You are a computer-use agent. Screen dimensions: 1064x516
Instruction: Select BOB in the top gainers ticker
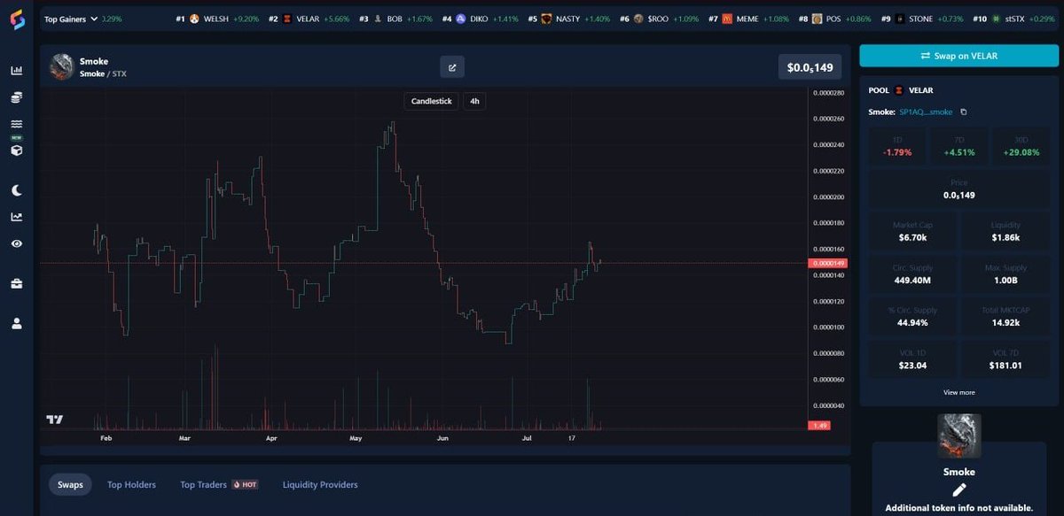click(x=395, y=19)
